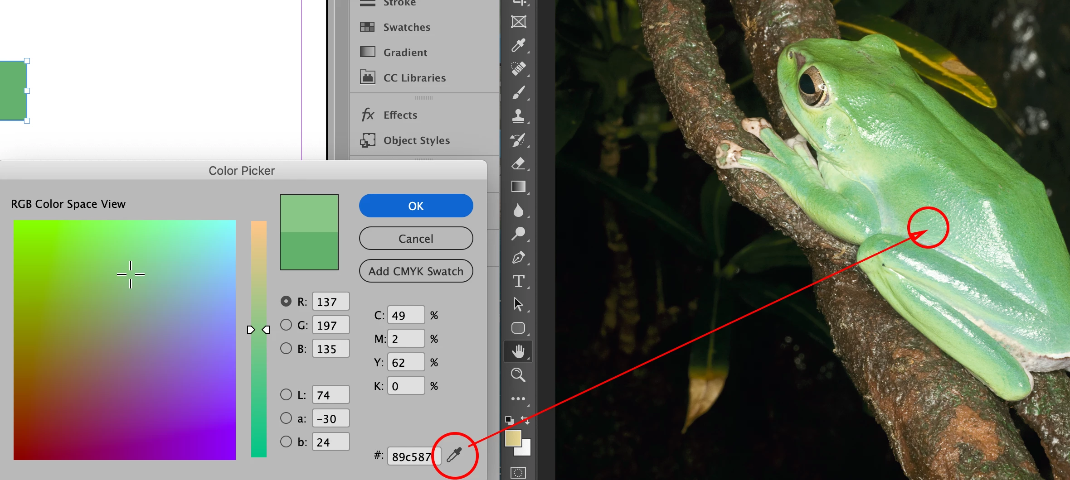Image resolution: width=1070 pixels, height=480 pixels.
Task: Select the Zoom tool
Action: pyautogui.click(x=518, y=375)
